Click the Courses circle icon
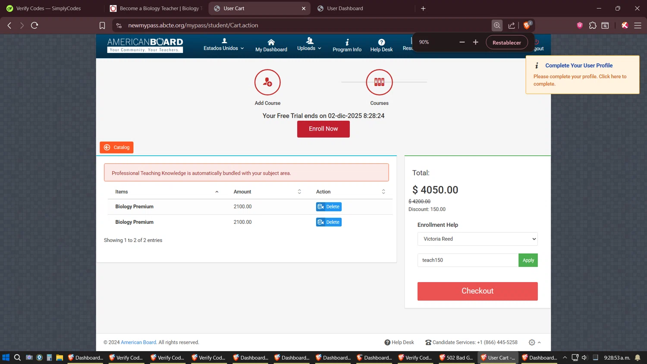 [379, 82]
